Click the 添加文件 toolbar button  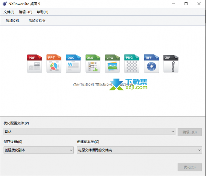point(13,21)
